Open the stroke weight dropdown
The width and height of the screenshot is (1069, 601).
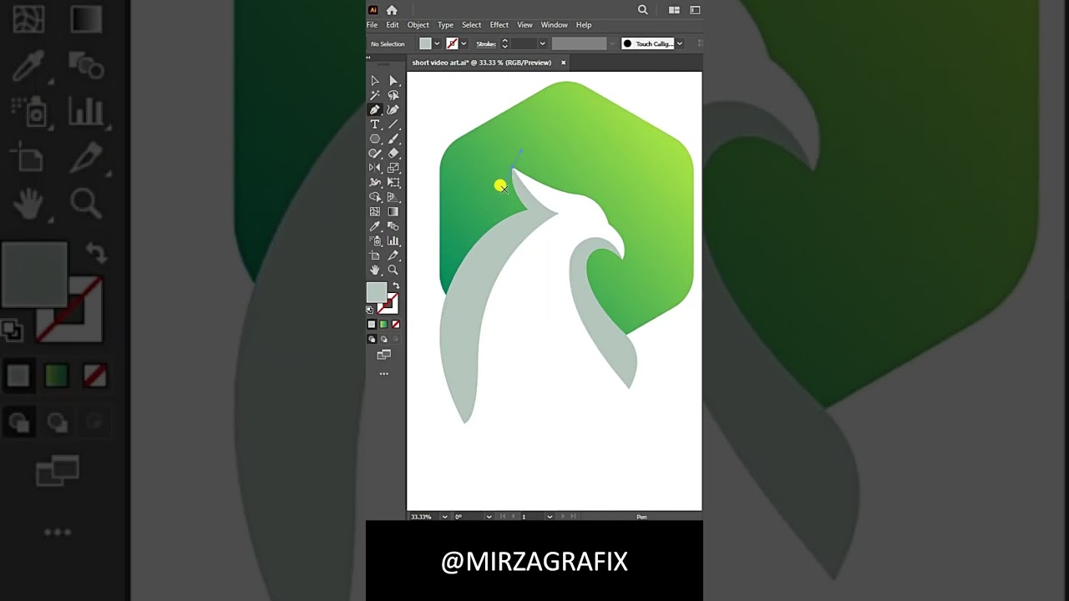click(x=542, y=43)
